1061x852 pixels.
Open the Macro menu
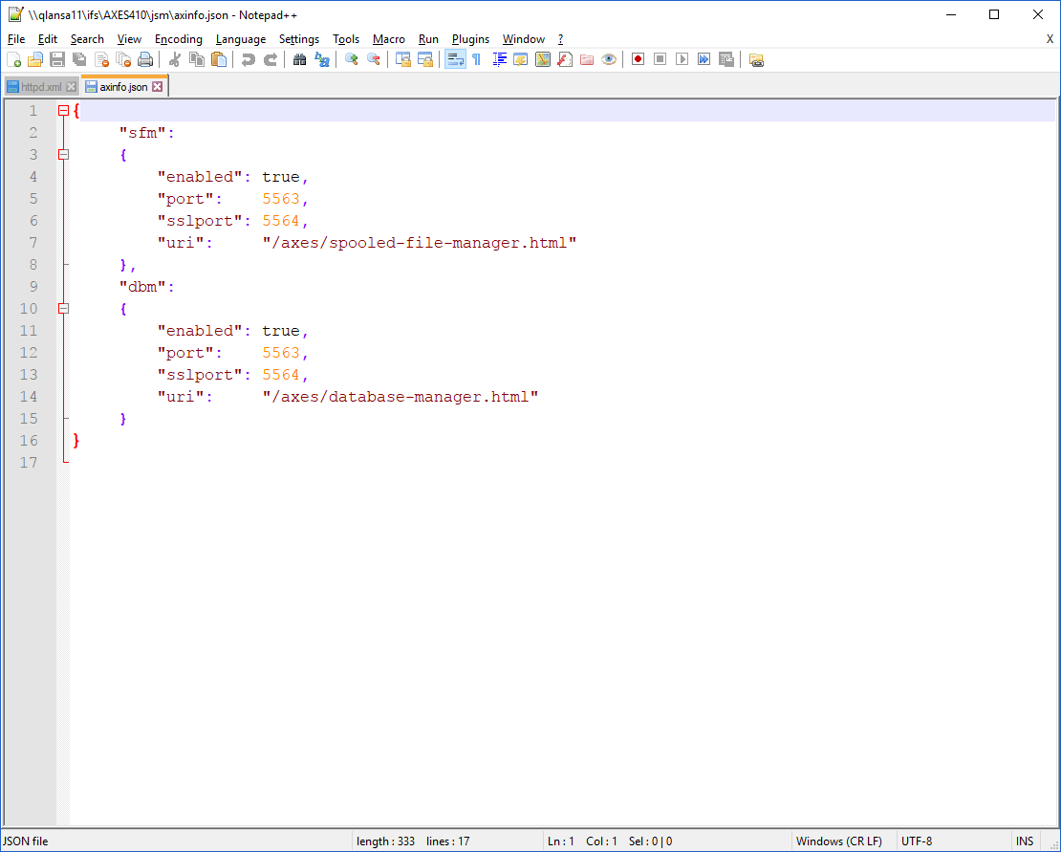(388, 39)
